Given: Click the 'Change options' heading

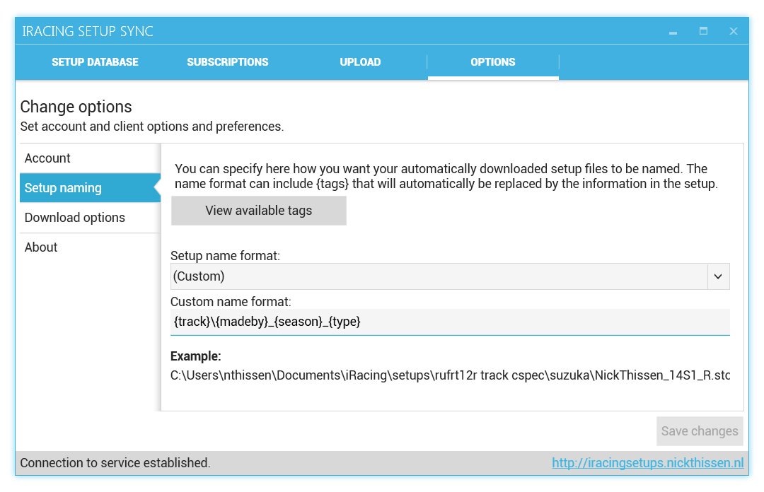Looking at the screenshot, I should coord(76,107).
